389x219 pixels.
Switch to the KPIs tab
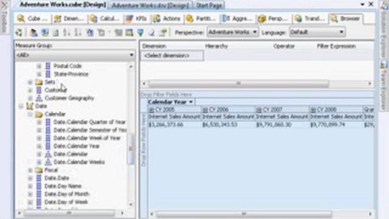click(136, 19)
